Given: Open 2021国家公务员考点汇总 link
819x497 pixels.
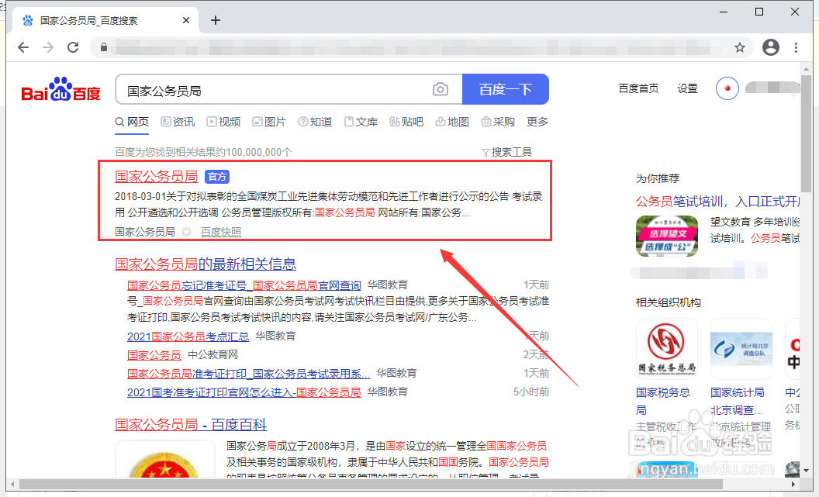Looking at the screenshot, I should pos(188,337).
